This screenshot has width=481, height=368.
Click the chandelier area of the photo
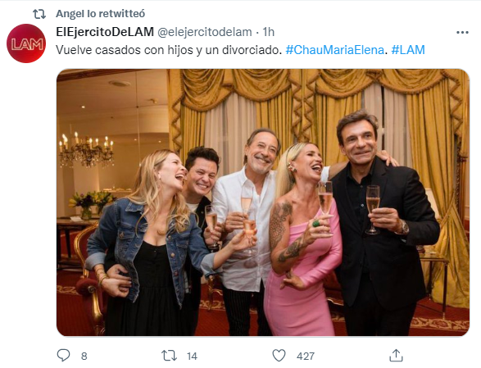tap(86, 149)
